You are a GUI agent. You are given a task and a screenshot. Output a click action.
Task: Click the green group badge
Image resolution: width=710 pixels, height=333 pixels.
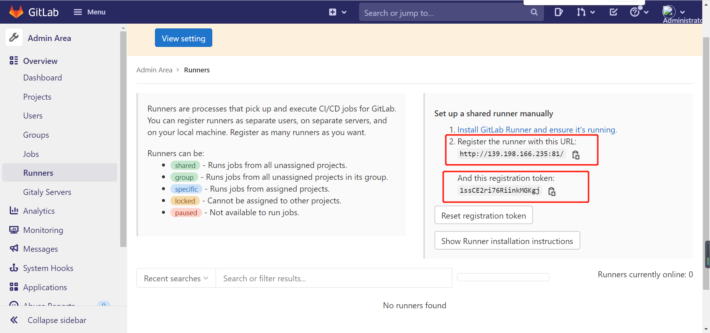click(x=184, y=177)
